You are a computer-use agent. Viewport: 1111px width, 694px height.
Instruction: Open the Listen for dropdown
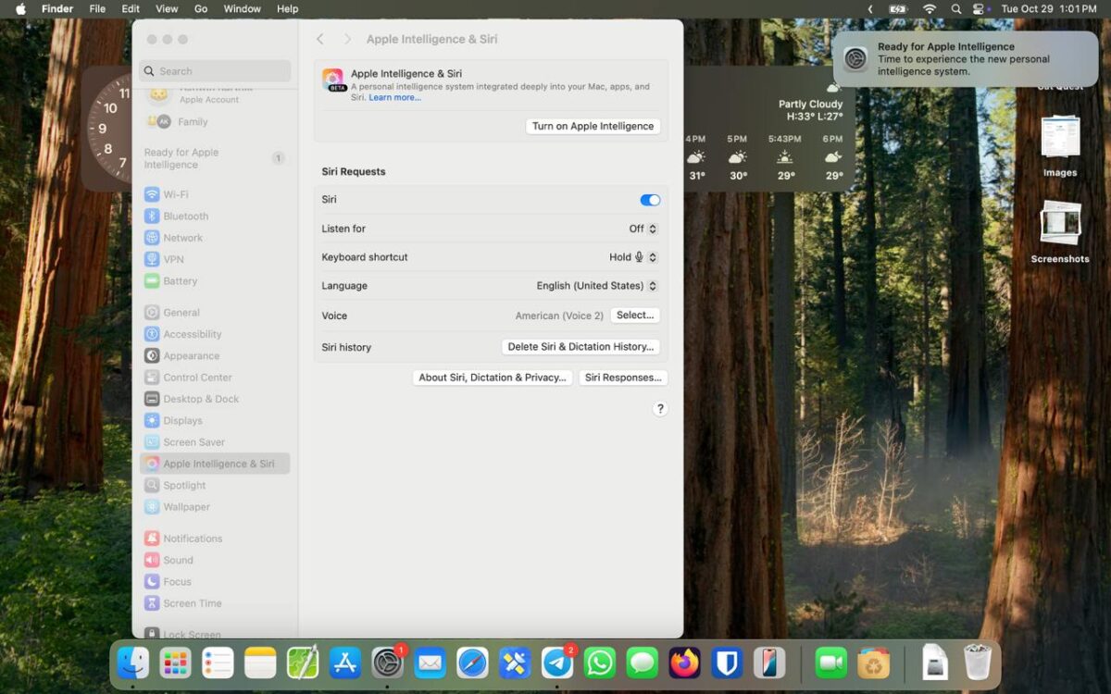coord(643,229)
